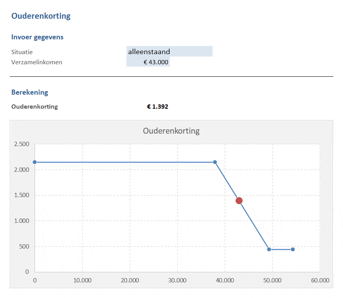
Task: Select the 1.000 vertical axis label
Action: tap(21, 221)
